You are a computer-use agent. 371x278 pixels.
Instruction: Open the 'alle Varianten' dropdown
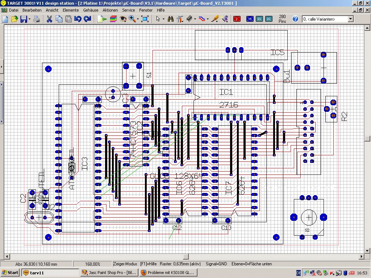click(350, 19)
